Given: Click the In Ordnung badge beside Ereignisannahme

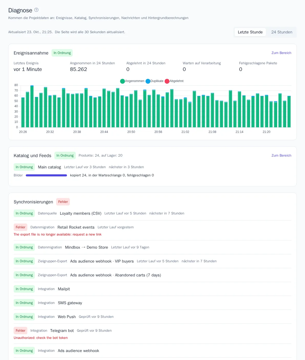Looking at the screenshot, I should [62, 53].
